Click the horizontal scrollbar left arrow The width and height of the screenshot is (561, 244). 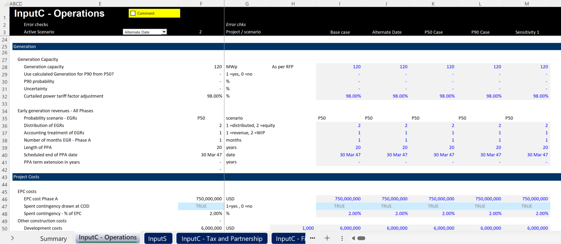click(353, 238)
